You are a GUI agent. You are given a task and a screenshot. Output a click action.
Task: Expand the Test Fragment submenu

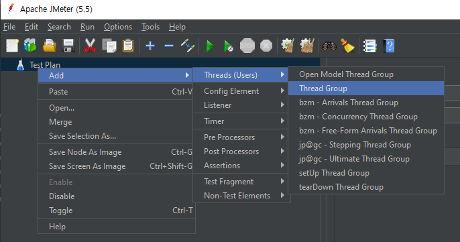tap(241, 182)
